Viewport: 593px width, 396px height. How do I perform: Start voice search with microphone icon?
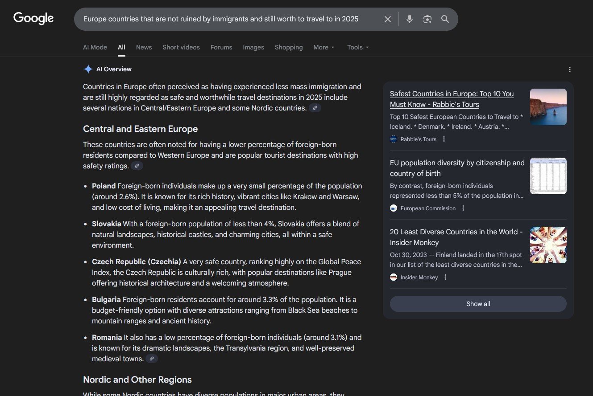[x=409, y=19]
